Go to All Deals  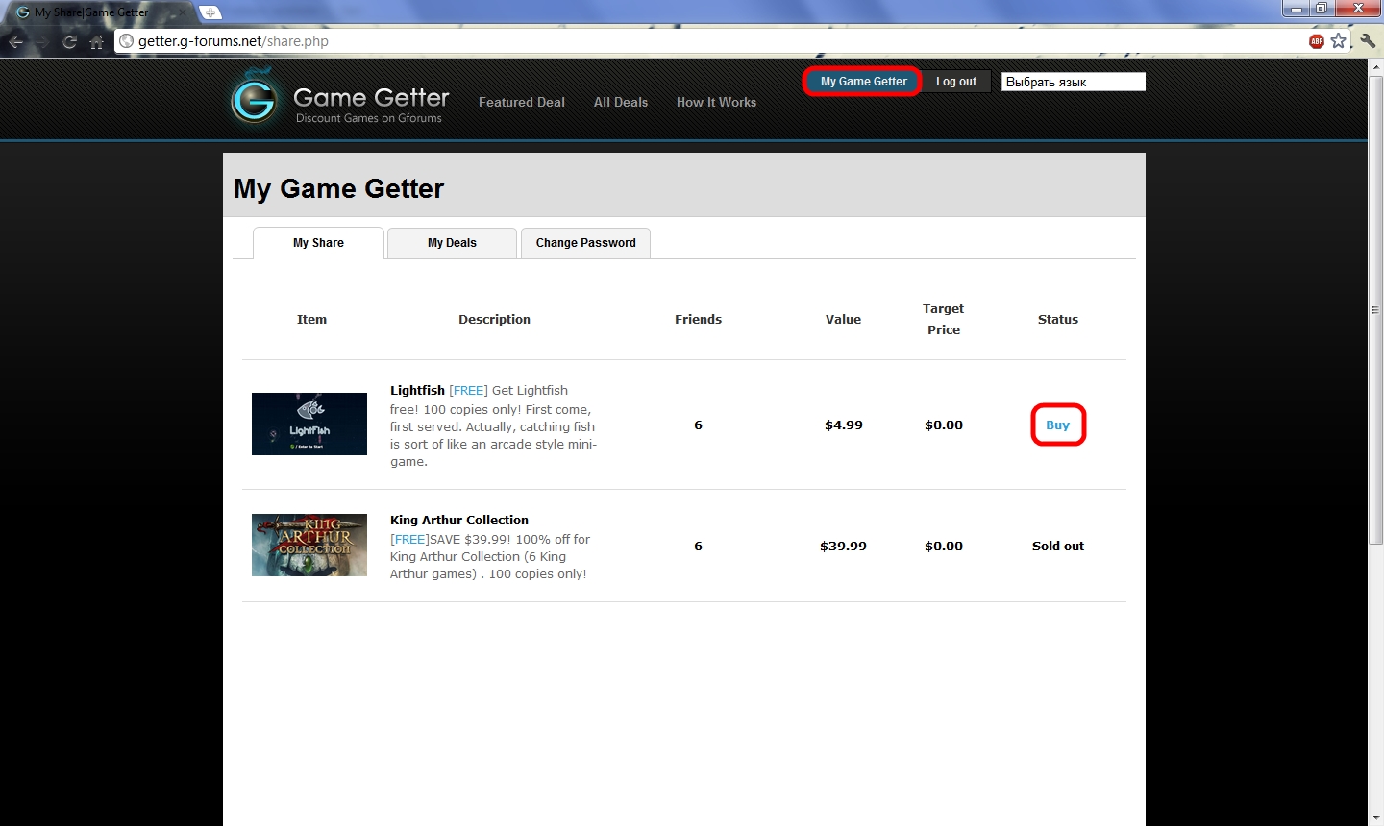coord(621,102)
